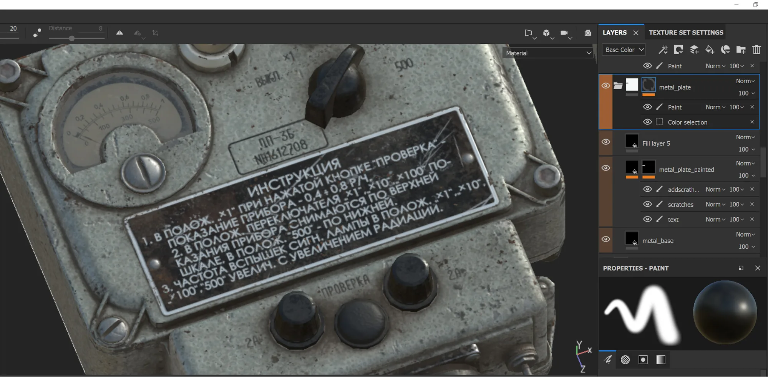Hide Paint effect under metal_plate
The height and width of the screenshot is (377, 768).
click(647, 107)
